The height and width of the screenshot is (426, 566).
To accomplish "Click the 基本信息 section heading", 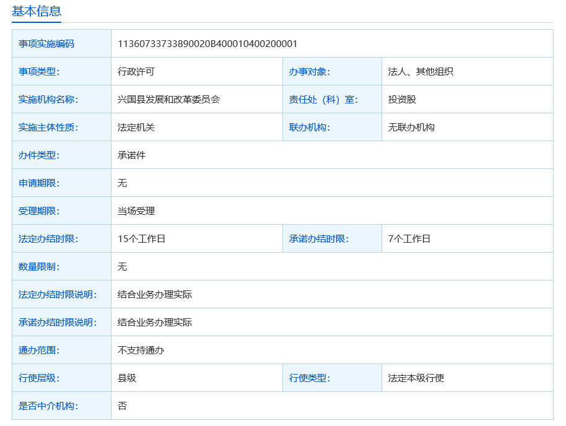I will [37, 11].
